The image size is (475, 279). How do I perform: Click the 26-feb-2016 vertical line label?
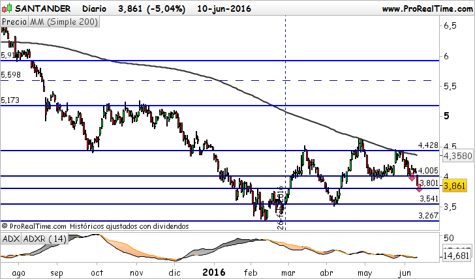tap(281, 208)
